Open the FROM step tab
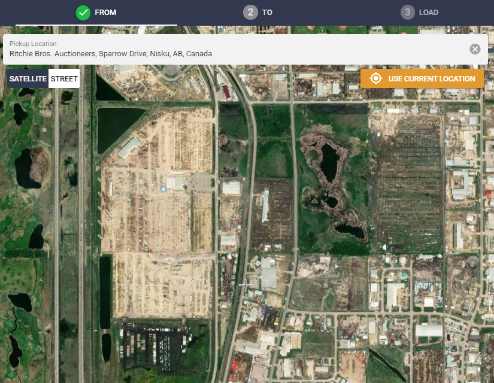The width and height of the screenshot is (494, 383). pyautogui.click(x=96, y=13)
